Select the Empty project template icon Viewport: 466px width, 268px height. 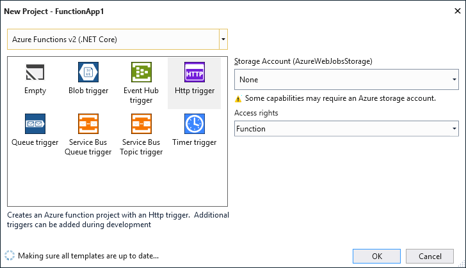coord(35,72)
